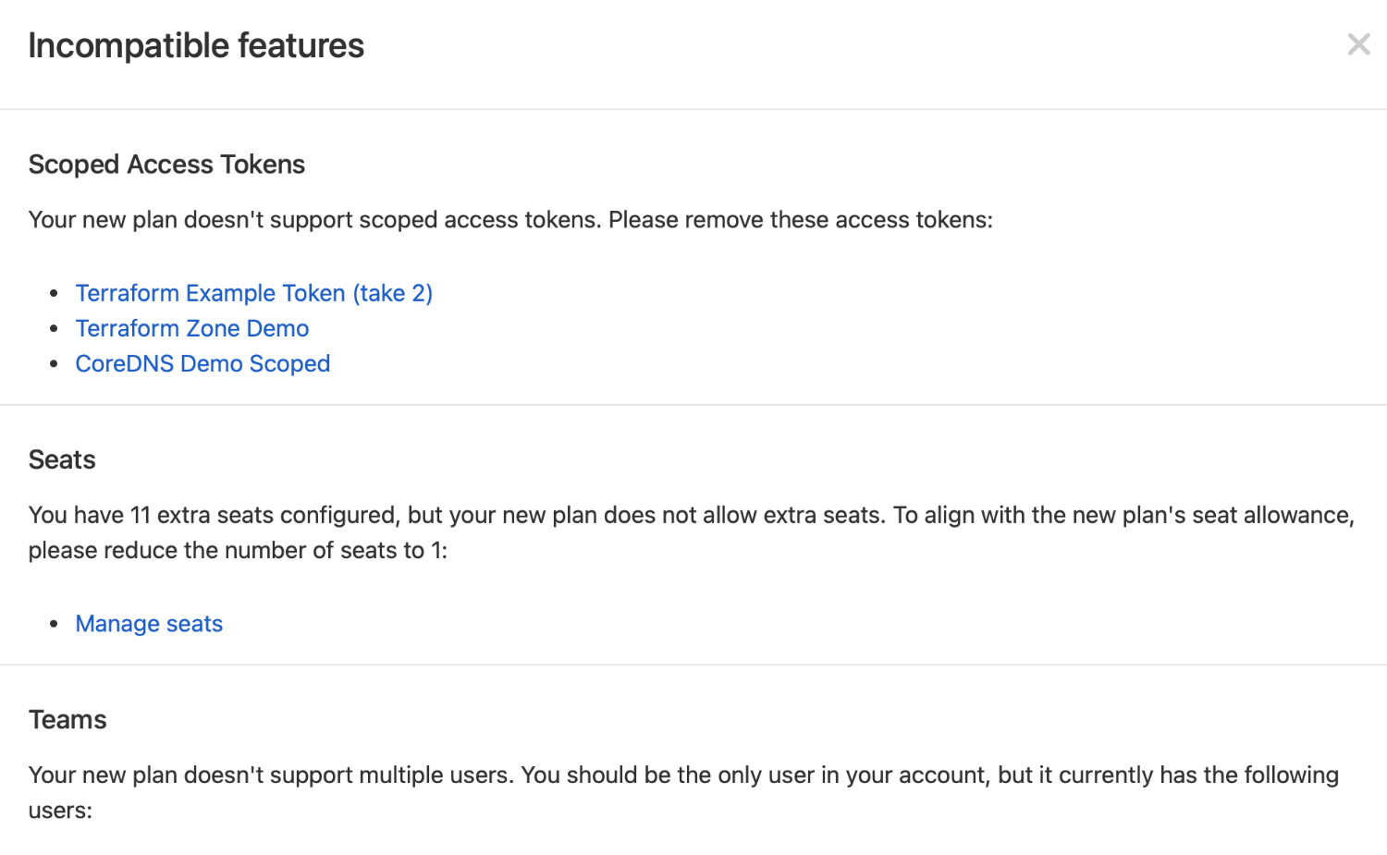Click the bullet beside Terraform Example Token

[x=54, y=293]
